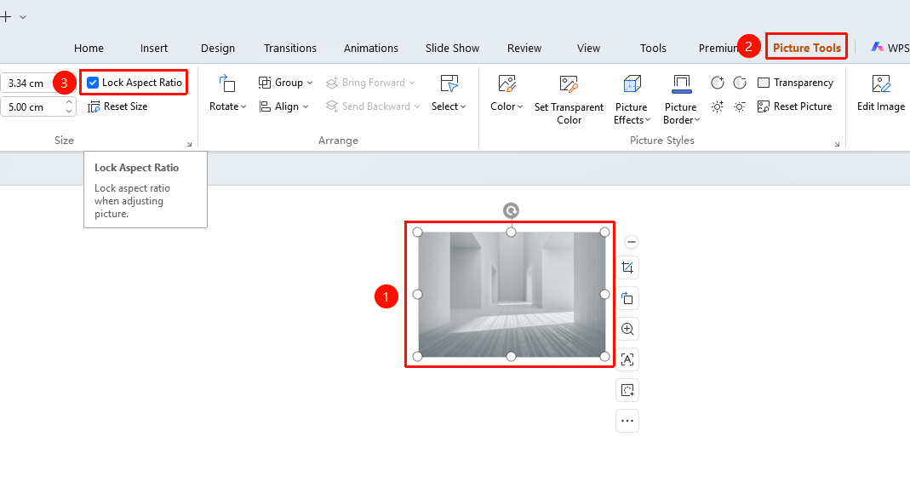The height and width of the screenshot is (477, 910).
Task: Click the Edit Image button
Action: 881,93
